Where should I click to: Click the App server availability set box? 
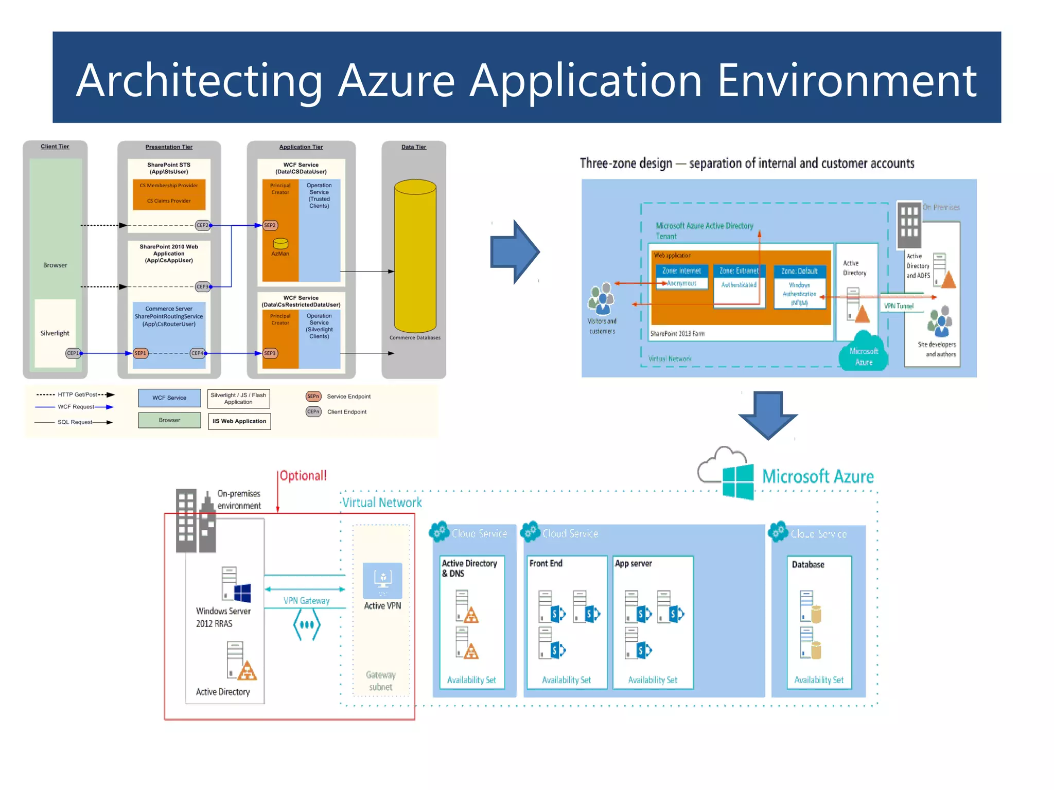pyautogui.click(x=653, y=622)
